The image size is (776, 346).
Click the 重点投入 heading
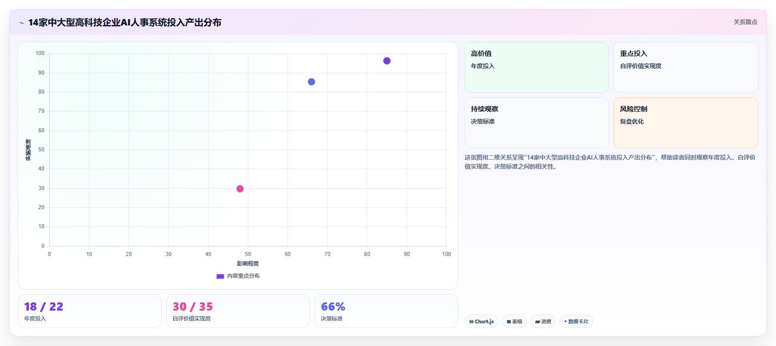(x=634, y=54)
